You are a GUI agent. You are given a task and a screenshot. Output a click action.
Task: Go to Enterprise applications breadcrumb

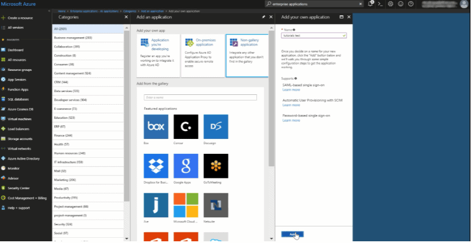(94, 11)
